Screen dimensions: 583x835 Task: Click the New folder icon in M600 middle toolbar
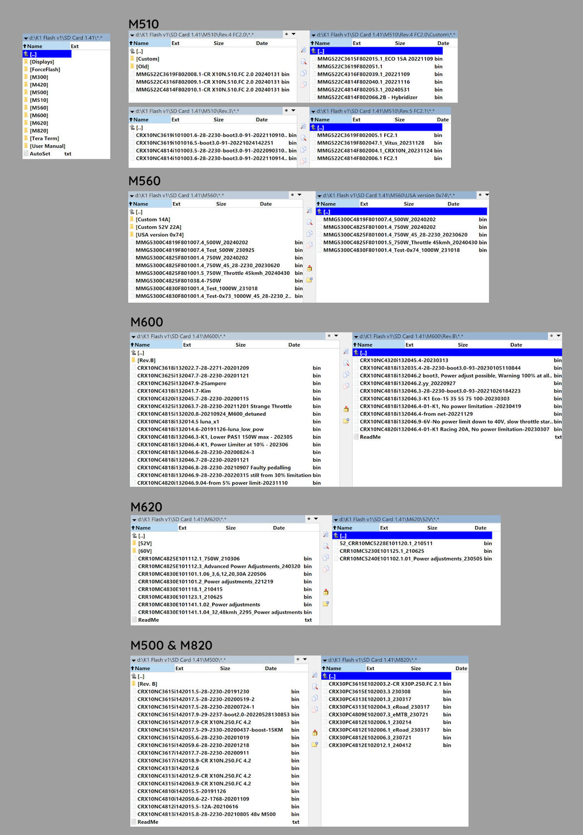coord(346,421)
